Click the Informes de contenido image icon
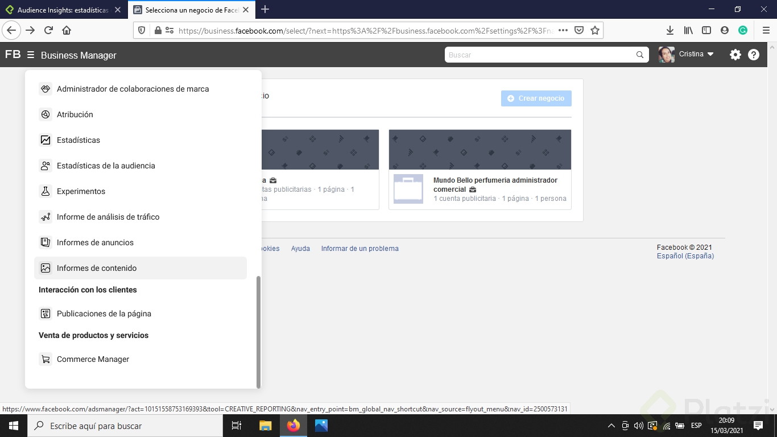777x437 pixels. tap(46, 268)
